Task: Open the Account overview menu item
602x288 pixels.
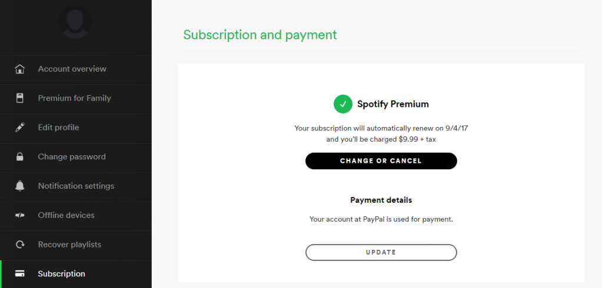Action: click(72, 69)
